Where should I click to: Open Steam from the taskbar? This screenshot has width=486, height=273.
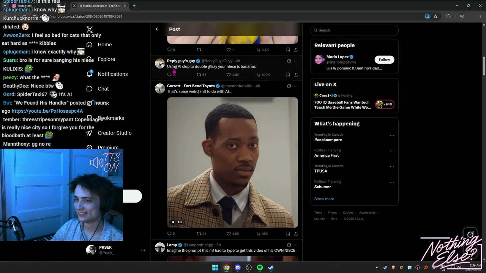coord(271,268)
